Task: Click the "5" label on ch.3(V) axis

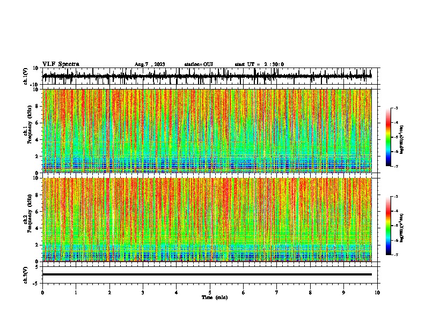Action: [x=38, y=267]
